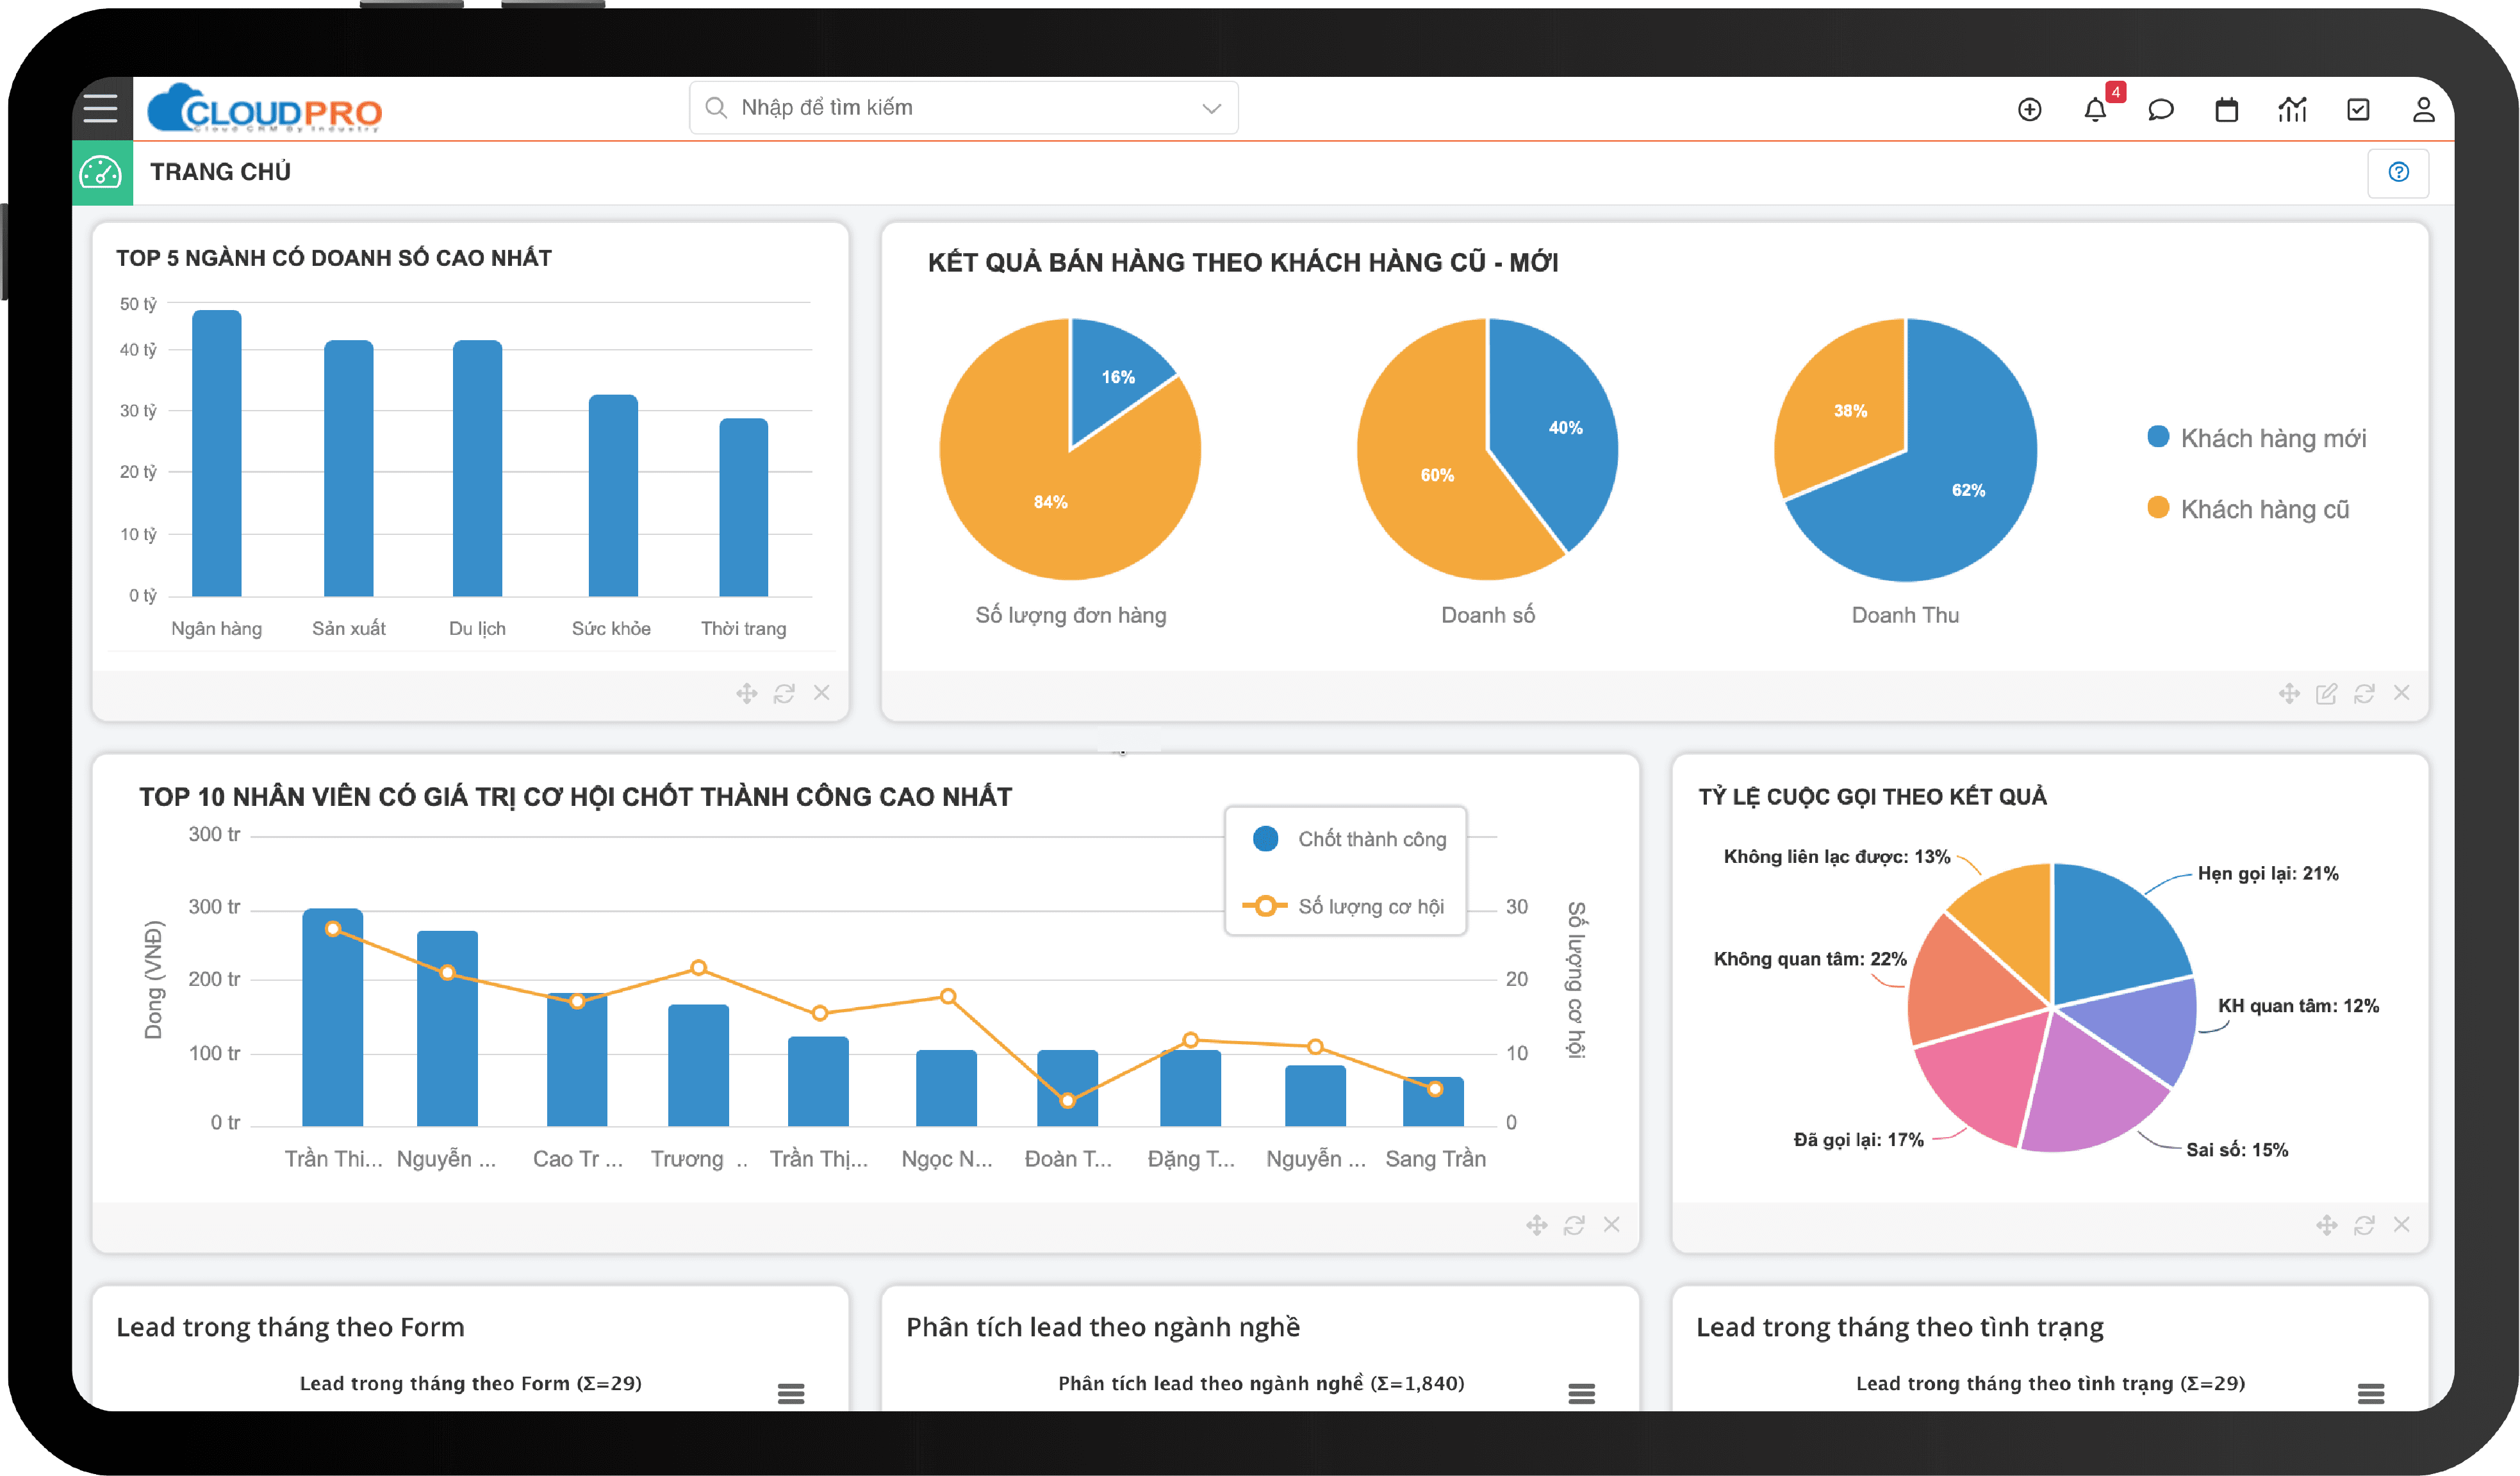Toggle Chốt thành công legend series
2520x1476 pixels.
tap(1371, 839)
